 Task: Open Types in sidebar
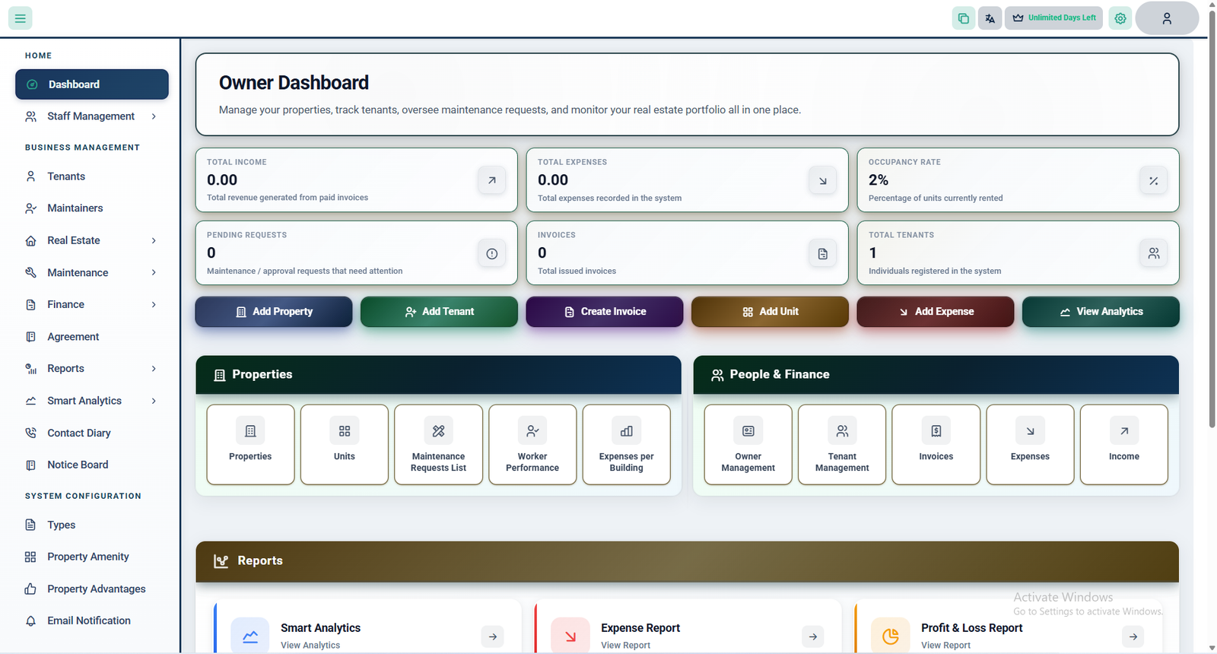click(92, 525)
